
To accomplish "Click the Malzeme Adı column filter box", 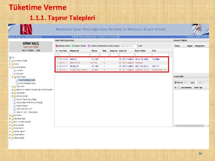I will tap(79, 55).
